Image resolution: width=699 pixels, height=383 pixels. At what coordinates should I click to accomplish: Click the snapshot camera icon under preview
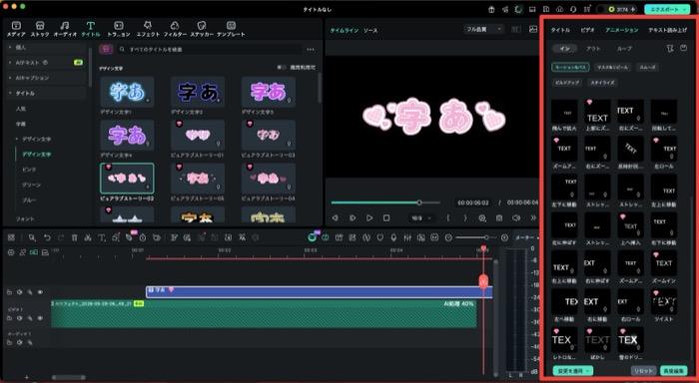pos(499,217)
